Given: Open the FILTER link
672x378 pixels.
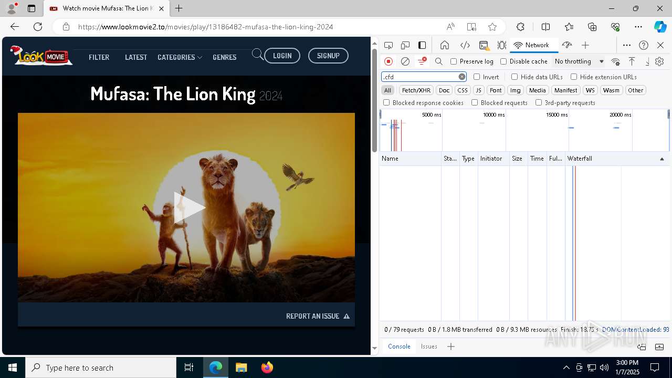Looking at the screenshot, I should [99, 57].
